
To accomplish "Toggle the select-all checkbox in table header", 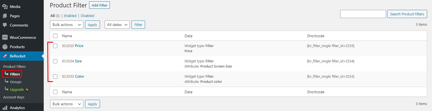I will (55, 36).
